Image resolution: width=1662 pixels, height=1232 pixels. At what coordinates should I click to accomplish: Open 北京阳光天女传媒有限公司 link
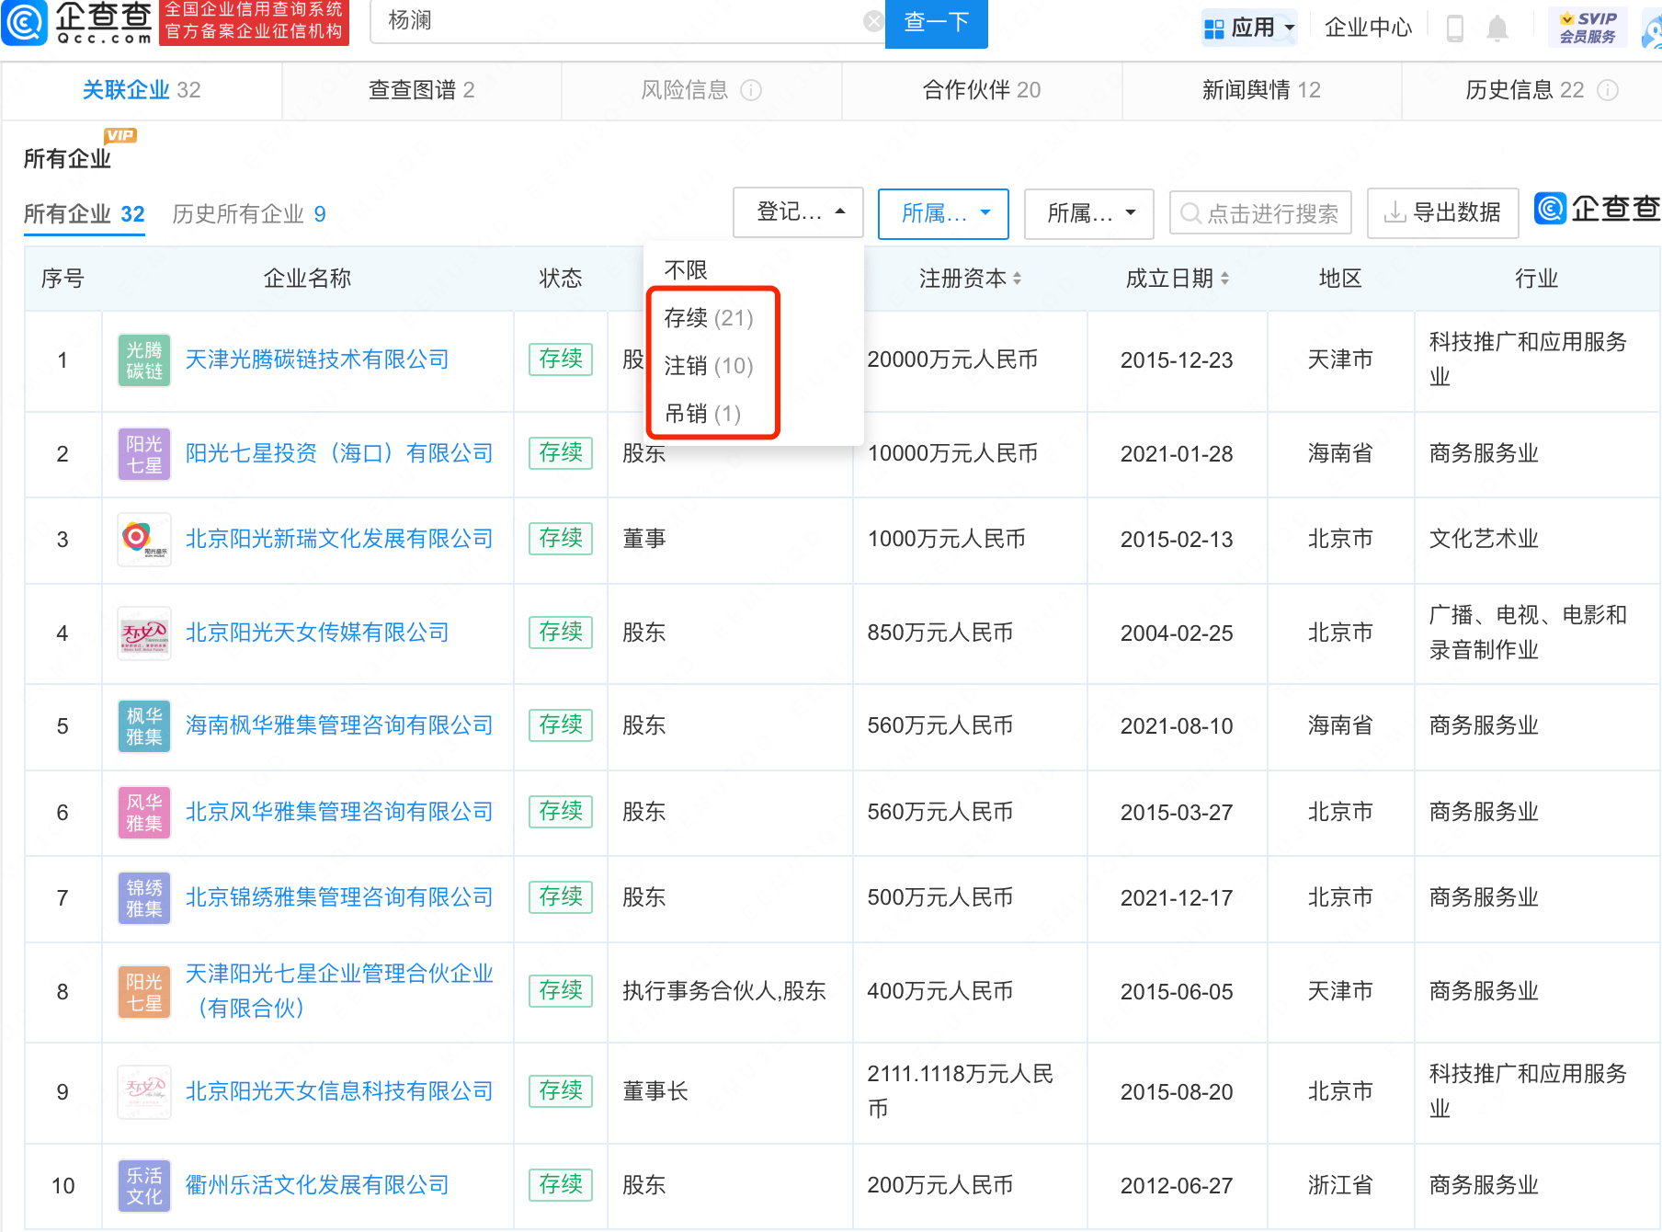(x=317, y=633)
